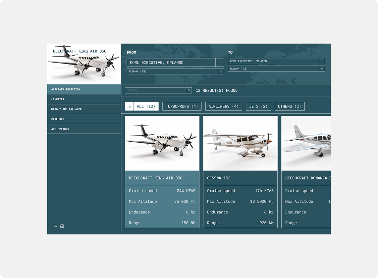This screenshot has width=378, height=278.
Task: Click the TO field Korl Executive, Orlando text
Action: tap(248, 61)
